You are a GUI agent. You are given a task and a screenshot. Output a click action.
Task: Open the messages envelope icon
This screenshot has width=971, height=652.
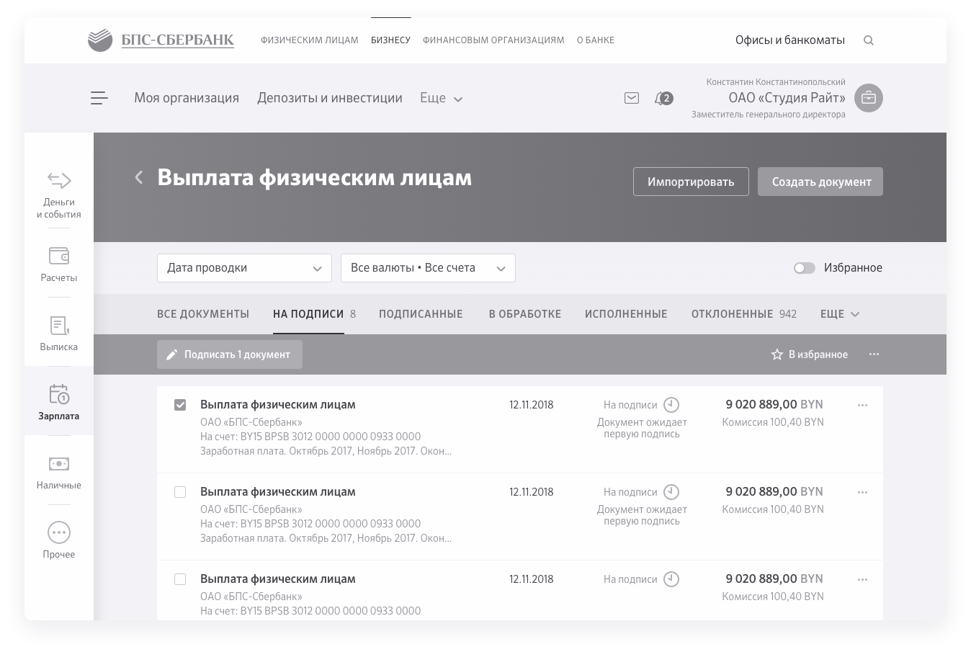(632, 98)
